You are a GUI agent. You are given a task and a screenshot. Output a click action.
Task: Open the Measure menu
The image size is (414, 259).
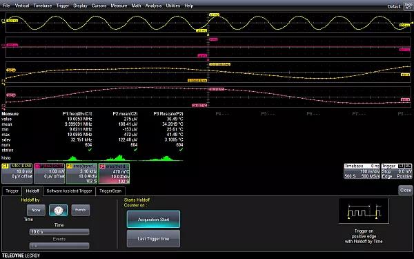(x=119, y=6)
